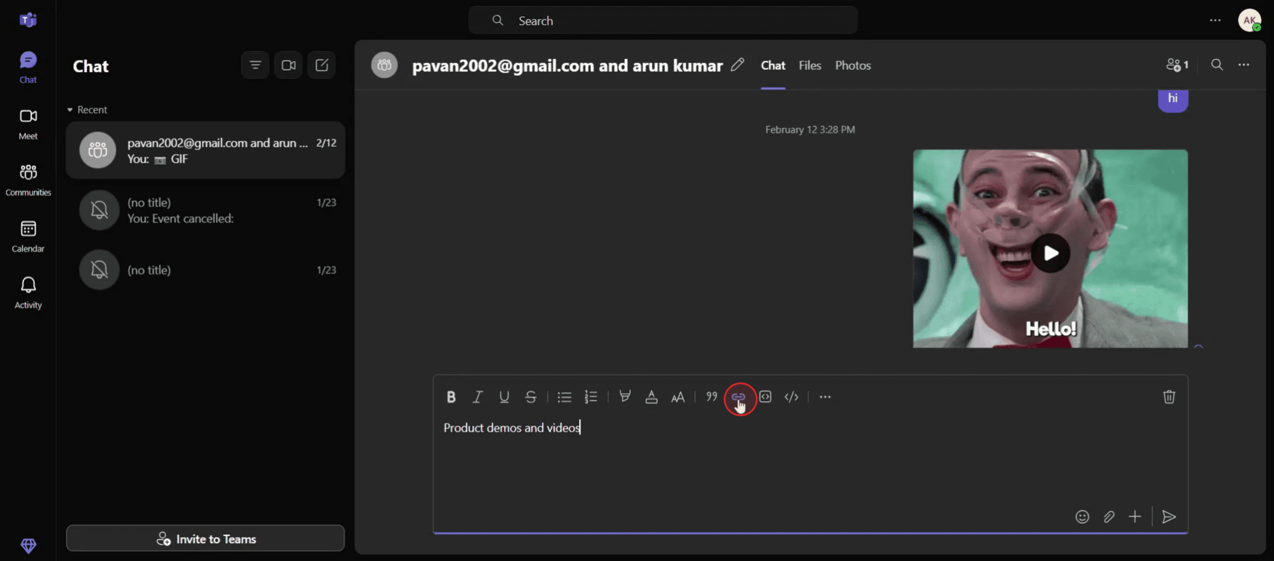Select the numbered list formatting option
The width and height of the screenshot is (1274, 561).
tap(590, 396)
